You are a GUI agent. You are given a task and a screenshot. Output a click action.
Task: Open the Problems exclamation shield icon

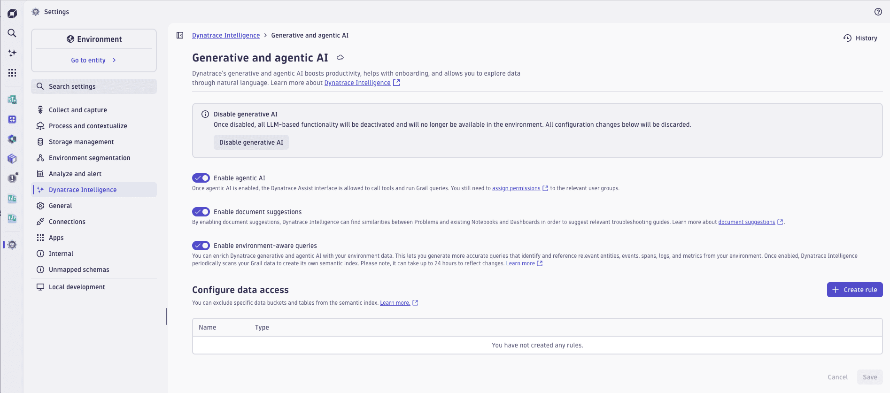(12, 178)
